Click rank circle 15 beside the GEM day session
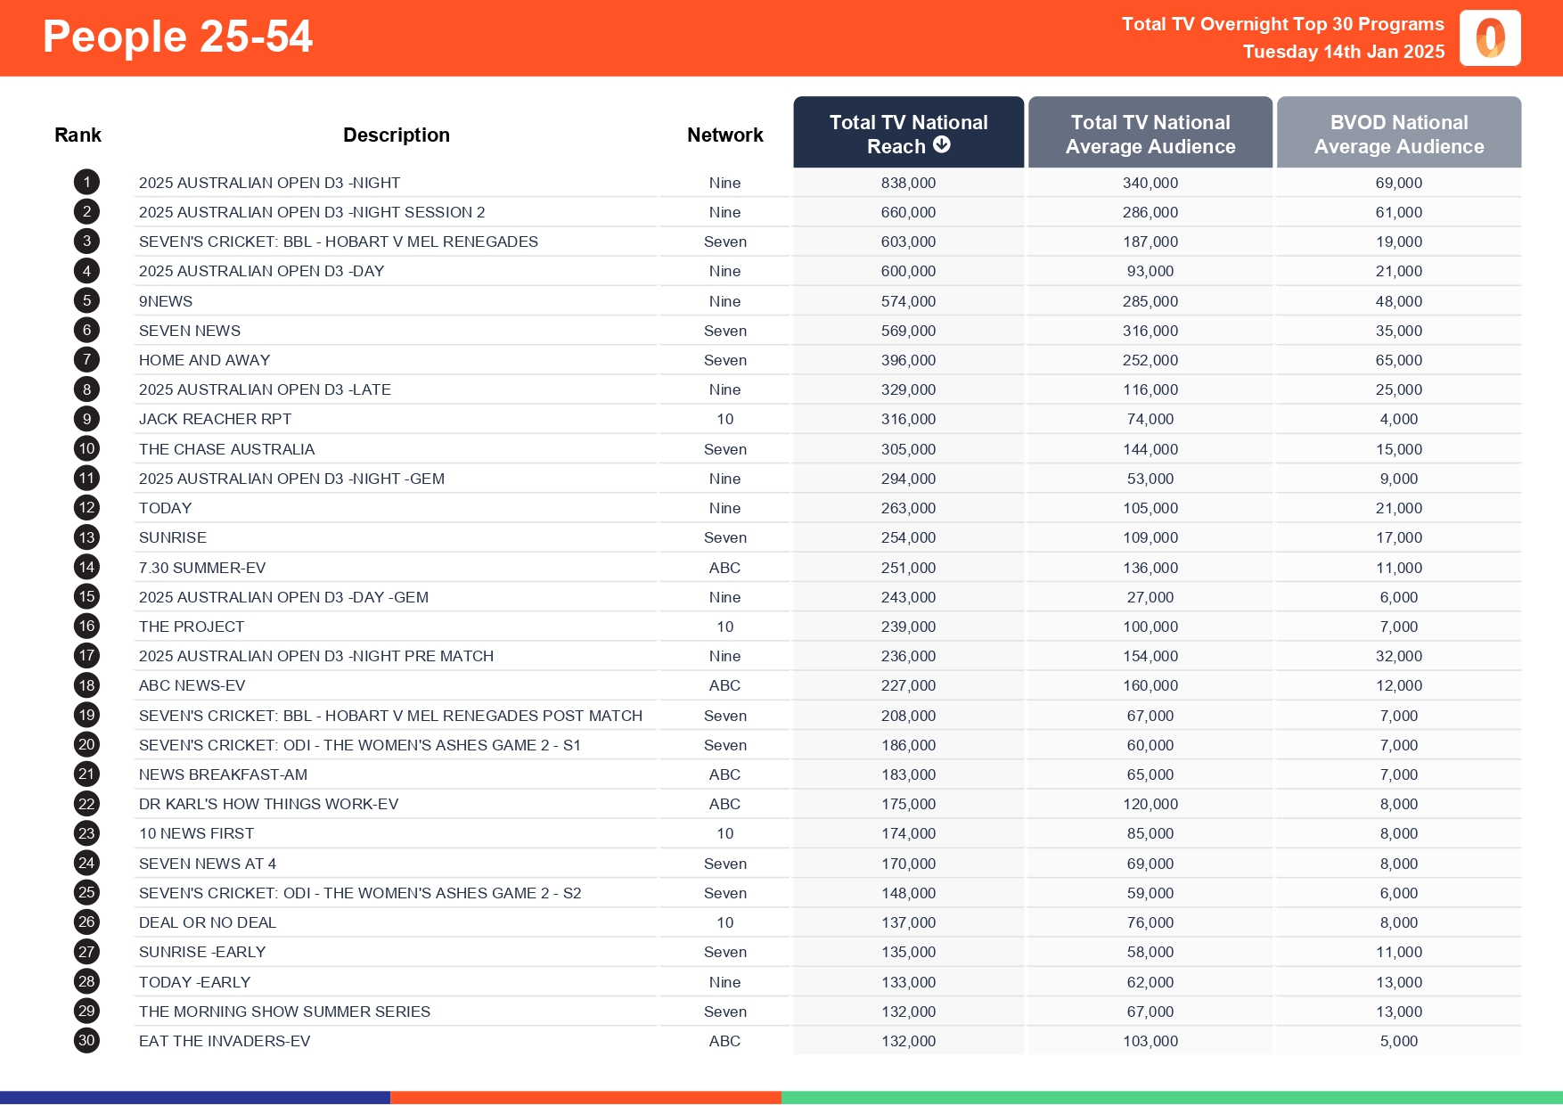 point(86,596)
